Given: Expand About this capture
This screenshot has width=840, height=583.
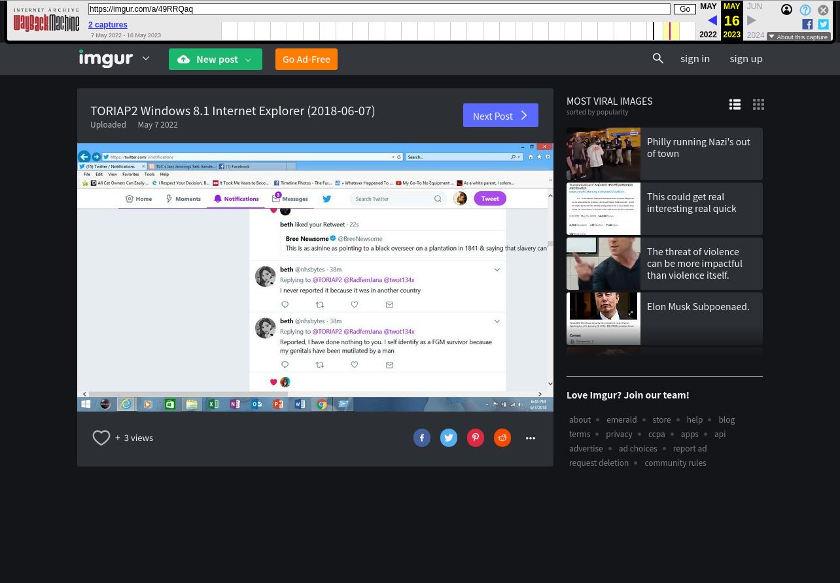Looking at the screenshot, I should click(x=798, y=37).
